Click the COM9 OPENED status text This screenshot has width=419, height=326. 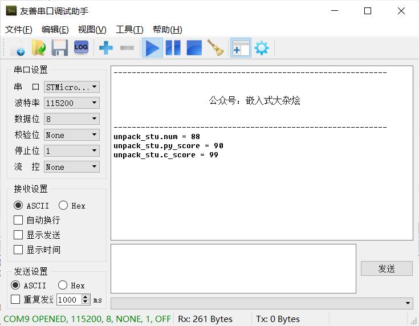tap(87, 319)
